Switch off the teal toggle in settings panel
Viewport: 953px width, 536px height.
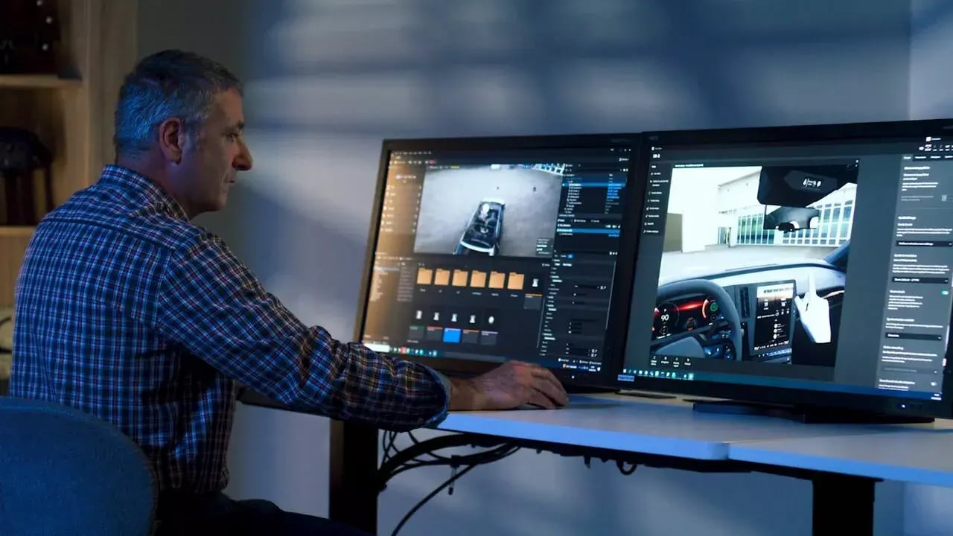[946, 293]
